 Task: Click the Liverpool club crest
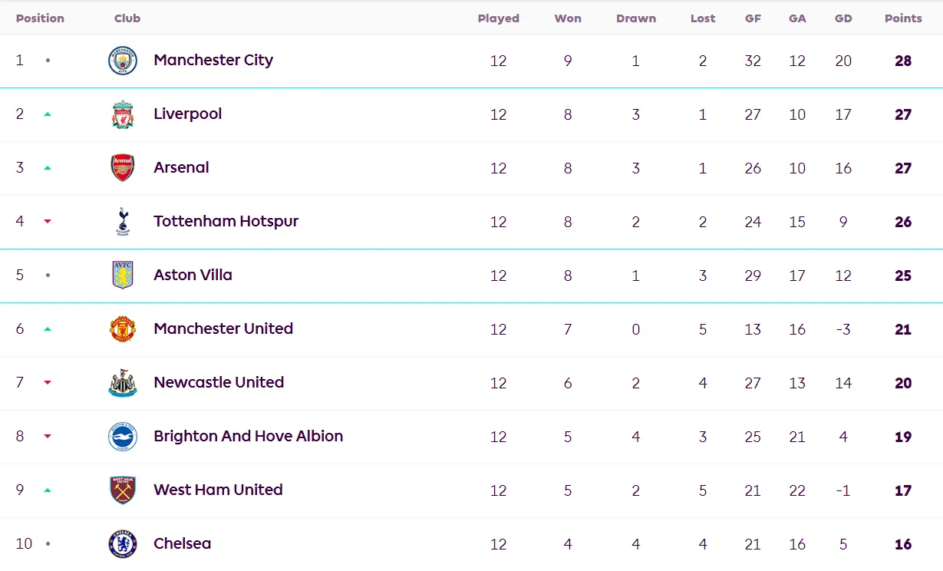[x=123, y=114]
